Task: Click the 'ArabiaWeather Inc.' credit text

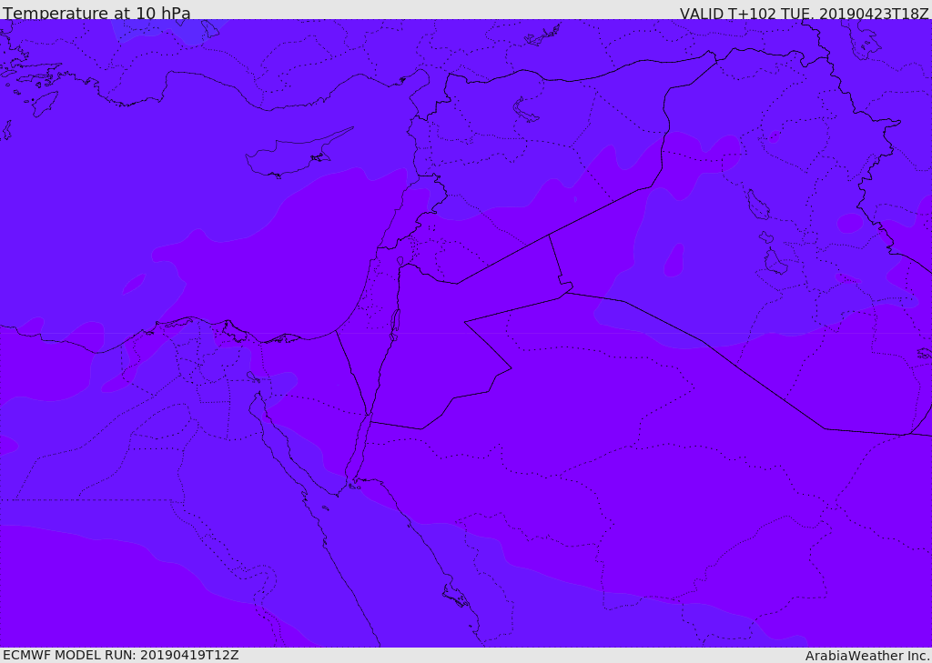Action: coord(867,656)
